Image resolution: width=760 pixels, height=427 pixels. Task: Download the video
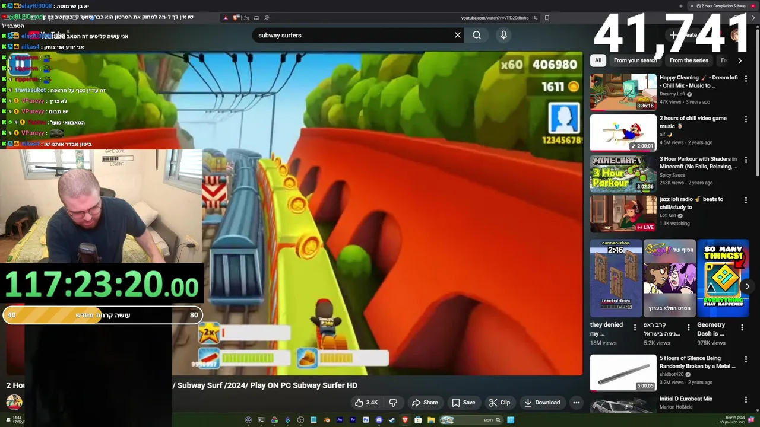click(542, 403)
